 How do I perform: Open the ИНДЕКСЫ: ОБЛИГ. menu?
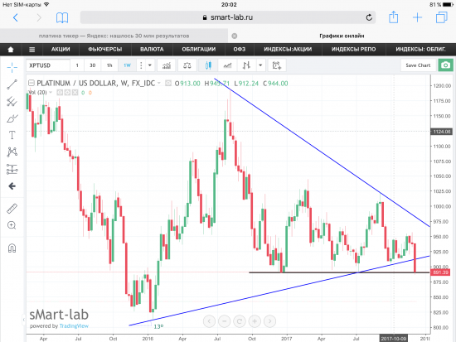point(420,50)
